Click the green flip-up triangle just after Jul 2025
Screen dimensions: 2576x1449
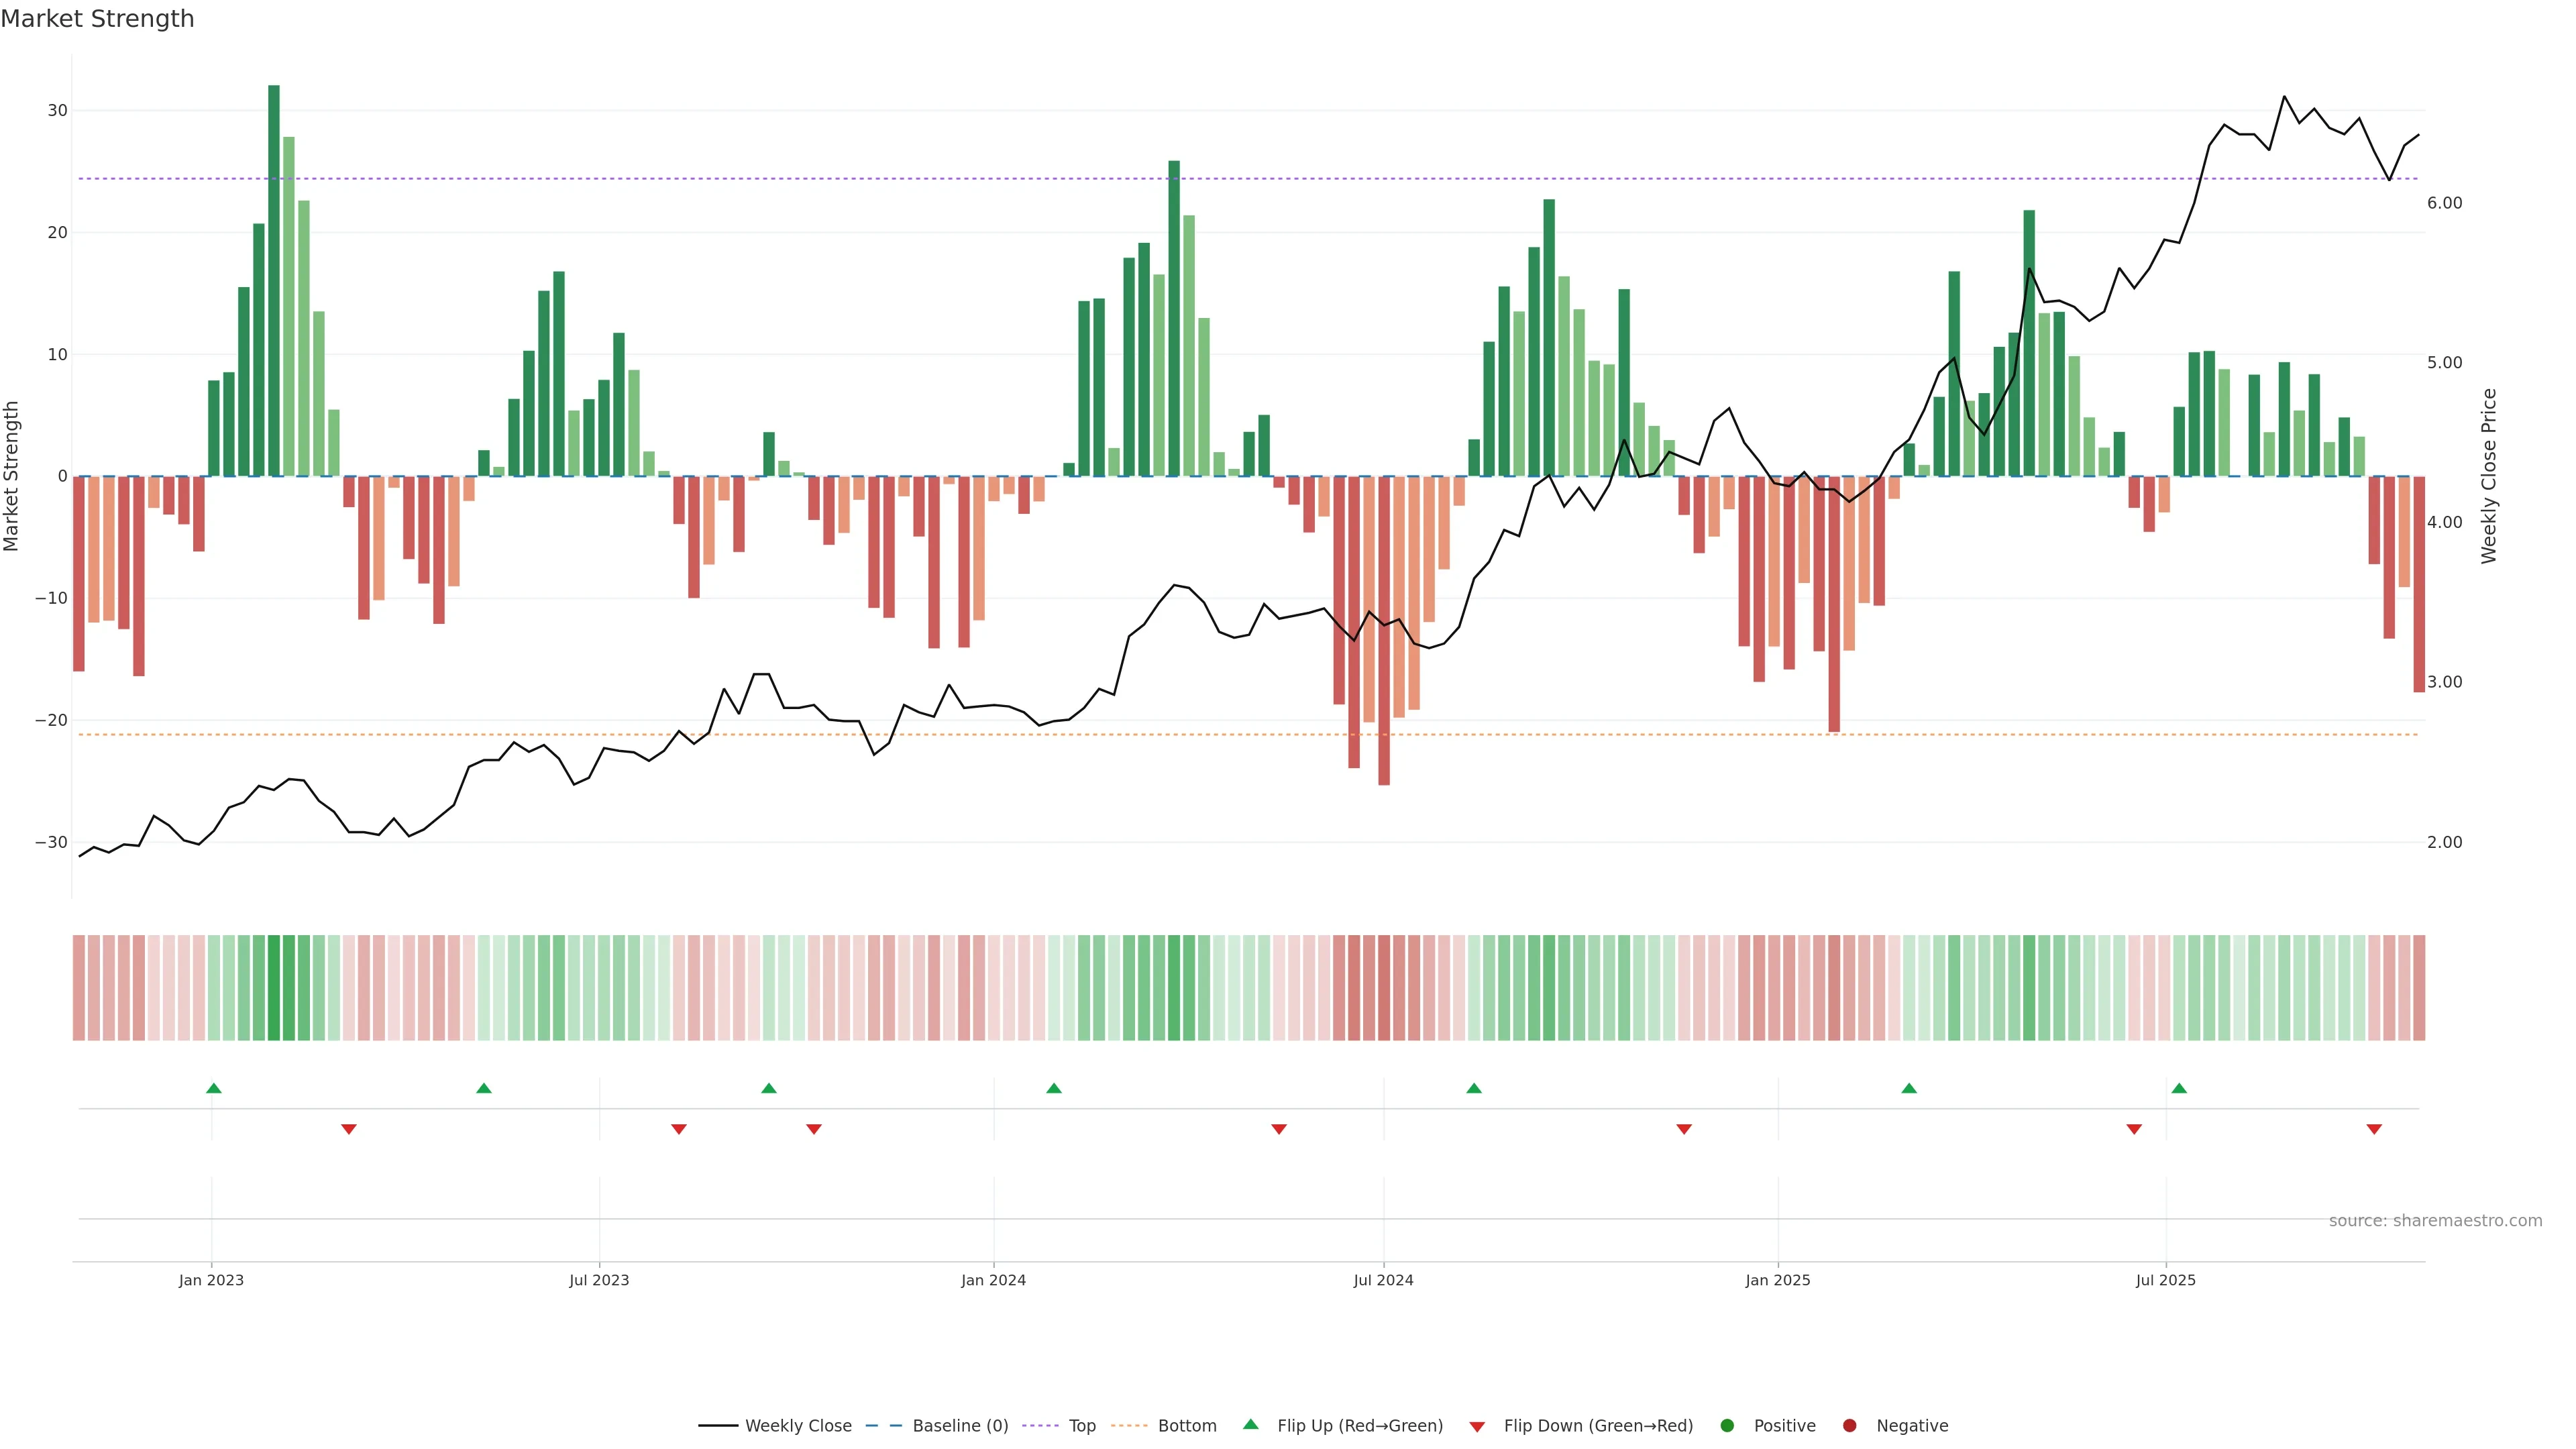(2179, 1088)
